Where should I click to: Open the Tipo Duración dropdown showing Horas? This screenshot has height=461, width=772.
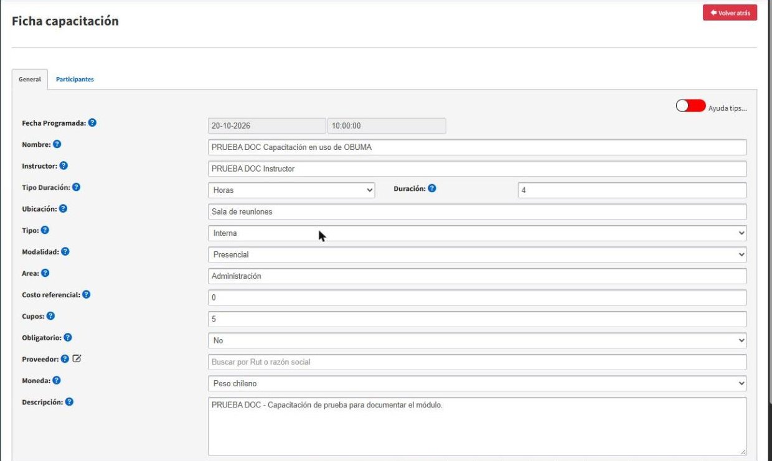[x=291, y=190]
